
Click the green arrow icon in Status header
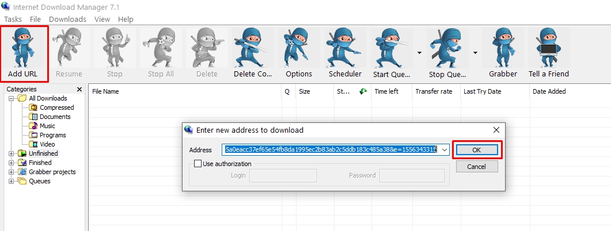(x=363, y=91)
